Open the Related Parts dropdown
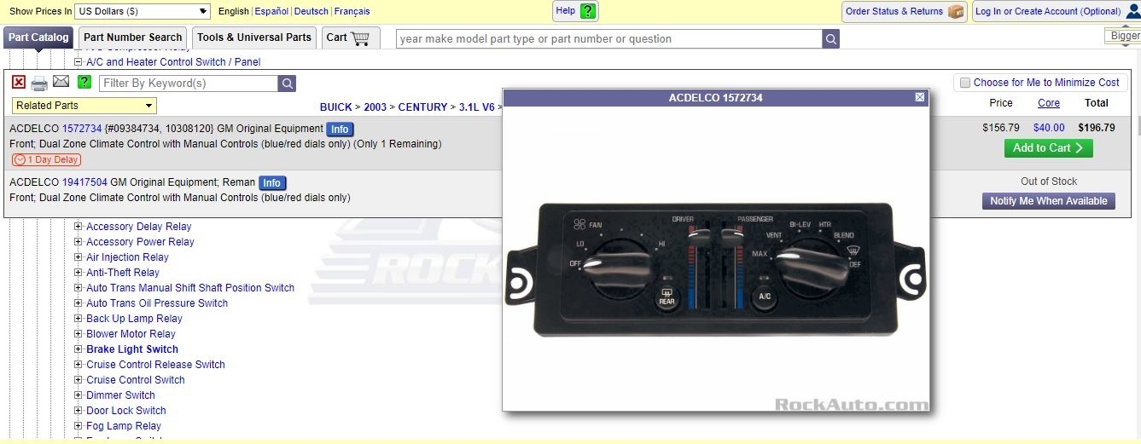1141x444 pixels. click(x=84, y=106)
